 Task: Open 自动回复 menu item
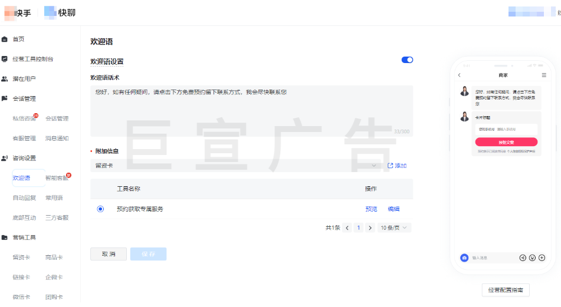tap(24, 197)
